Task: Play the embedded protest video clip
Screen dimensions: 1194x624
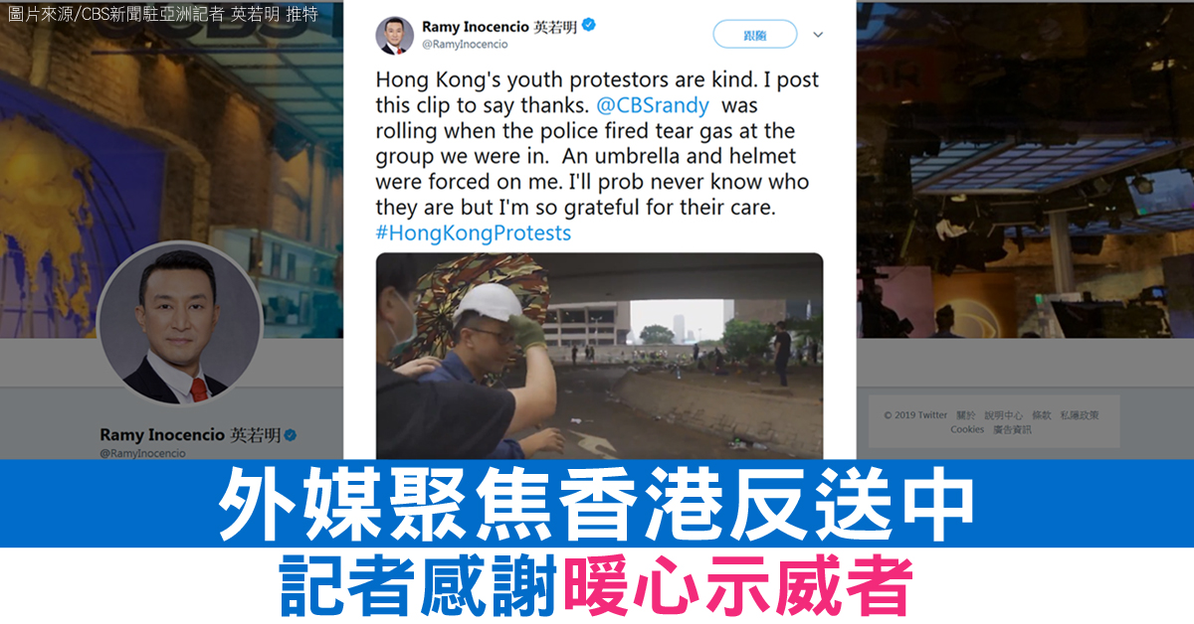Action: click(599, 356)
